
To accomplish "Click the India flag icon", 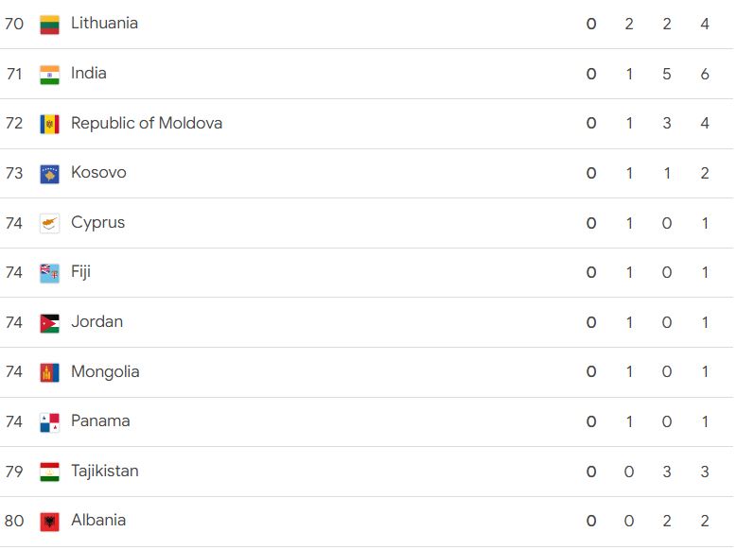I will coord(49,75).
